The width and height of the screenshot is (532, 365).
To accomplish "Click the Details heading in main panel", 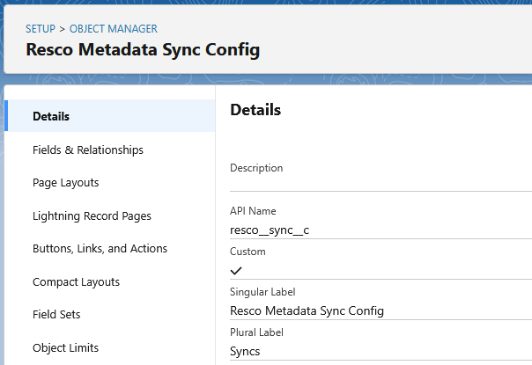I will click(x=255, y=110).
